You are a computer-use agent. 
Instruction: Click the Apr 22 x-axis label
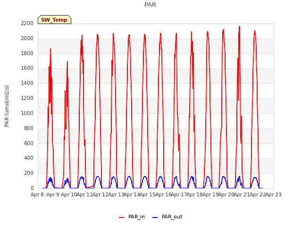pos(258,194)
